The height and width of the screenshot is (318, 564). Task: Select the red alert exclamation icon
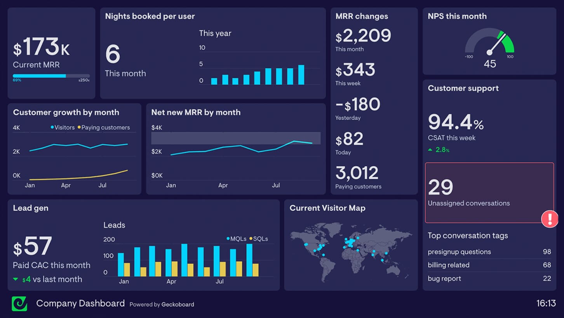pyautogui.click(x=550, y=219)
